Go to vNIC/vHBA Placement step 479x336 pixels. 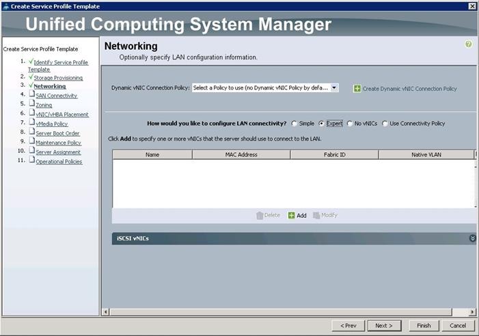click(62, 115)
